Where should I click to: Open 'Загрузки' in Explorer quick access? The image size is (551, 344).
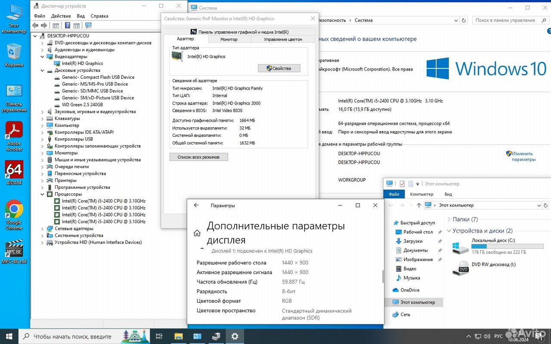412,241
